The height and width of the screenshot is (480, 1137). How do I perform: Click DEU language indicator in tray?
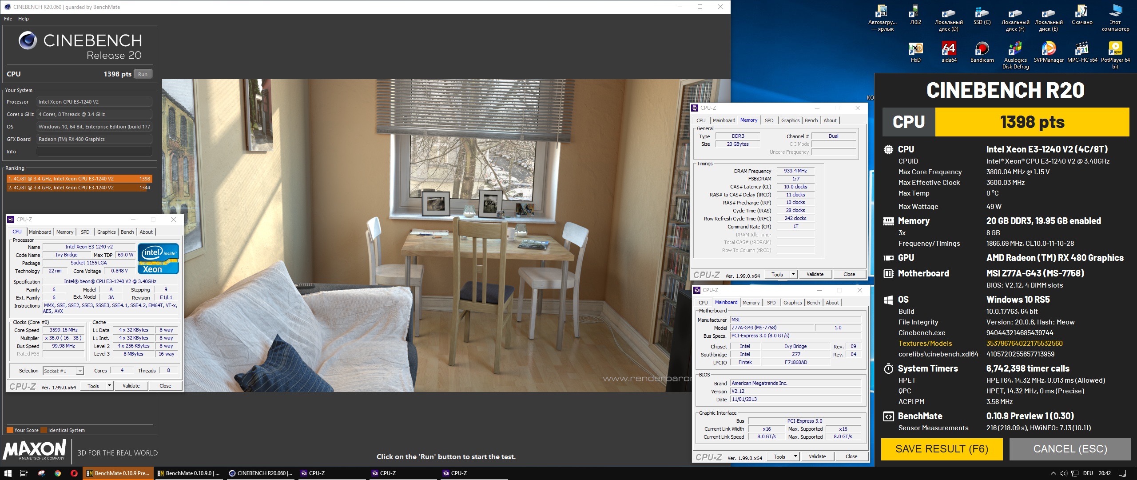click(x=1088, y=473)
